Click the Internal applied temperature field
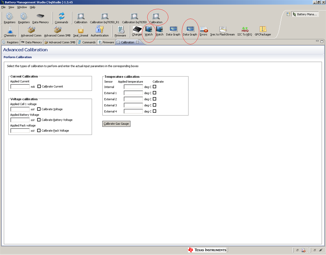Image resolution: width=326 pixels, height=255 pixels. click(133, 87)
